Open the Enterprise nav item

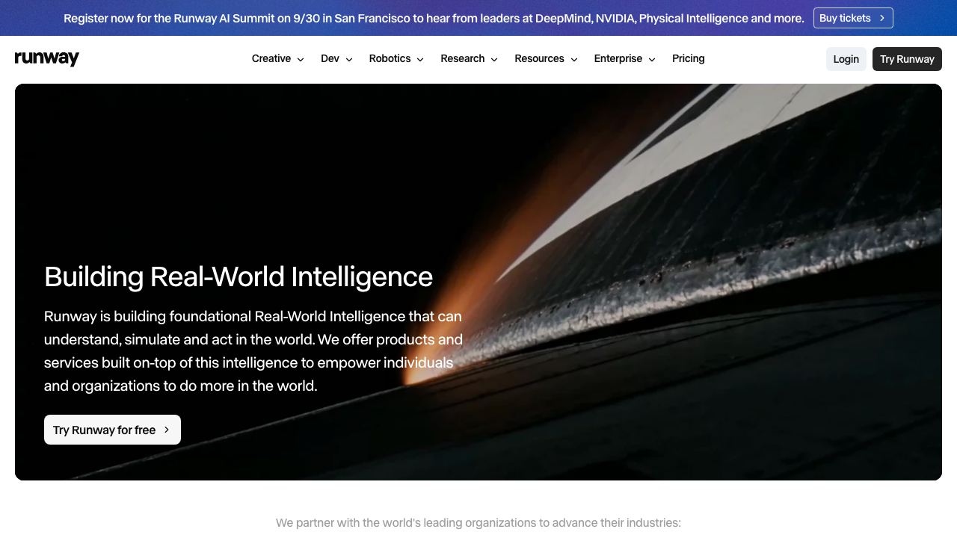click(x=618, y=58)
